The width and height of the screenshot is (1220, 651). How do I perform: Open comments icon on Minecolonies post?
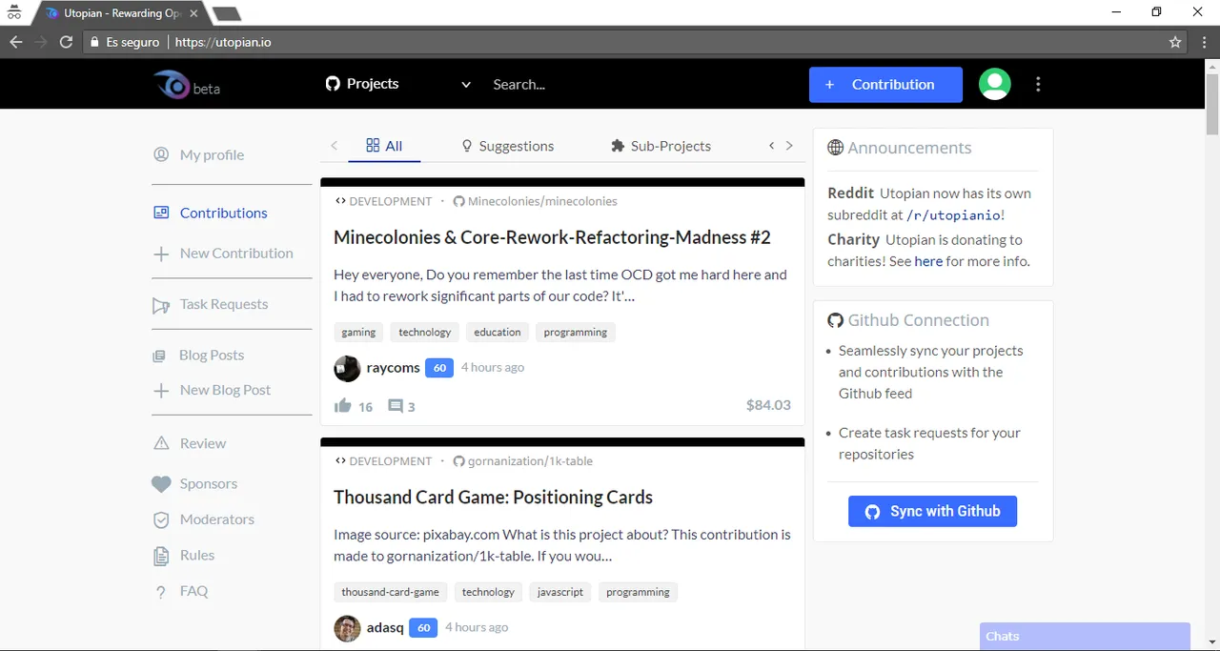[396, 406]
